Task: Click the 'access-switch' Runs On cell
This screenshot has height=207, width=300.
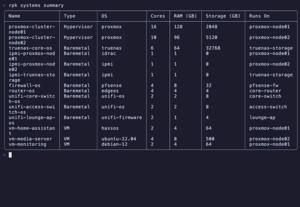Action: point(268,107)
